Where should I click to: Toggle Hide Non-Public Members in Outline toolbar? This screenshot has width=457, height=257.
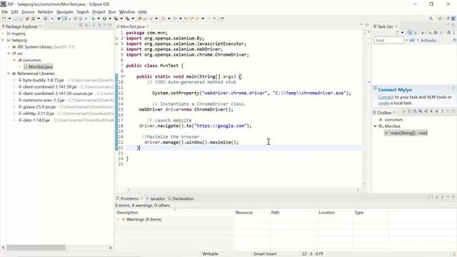pos(431,111)
